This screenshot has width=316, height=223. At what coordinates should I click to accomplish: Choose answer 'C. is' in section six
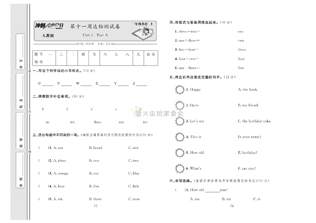coord(257,199)
